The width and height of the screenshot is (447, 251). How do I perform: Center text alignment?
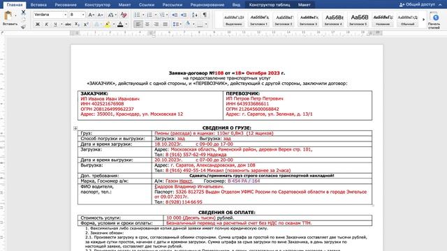coord(147,24)
